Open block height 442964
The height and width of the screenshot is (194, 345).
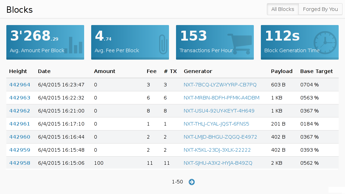20,85
